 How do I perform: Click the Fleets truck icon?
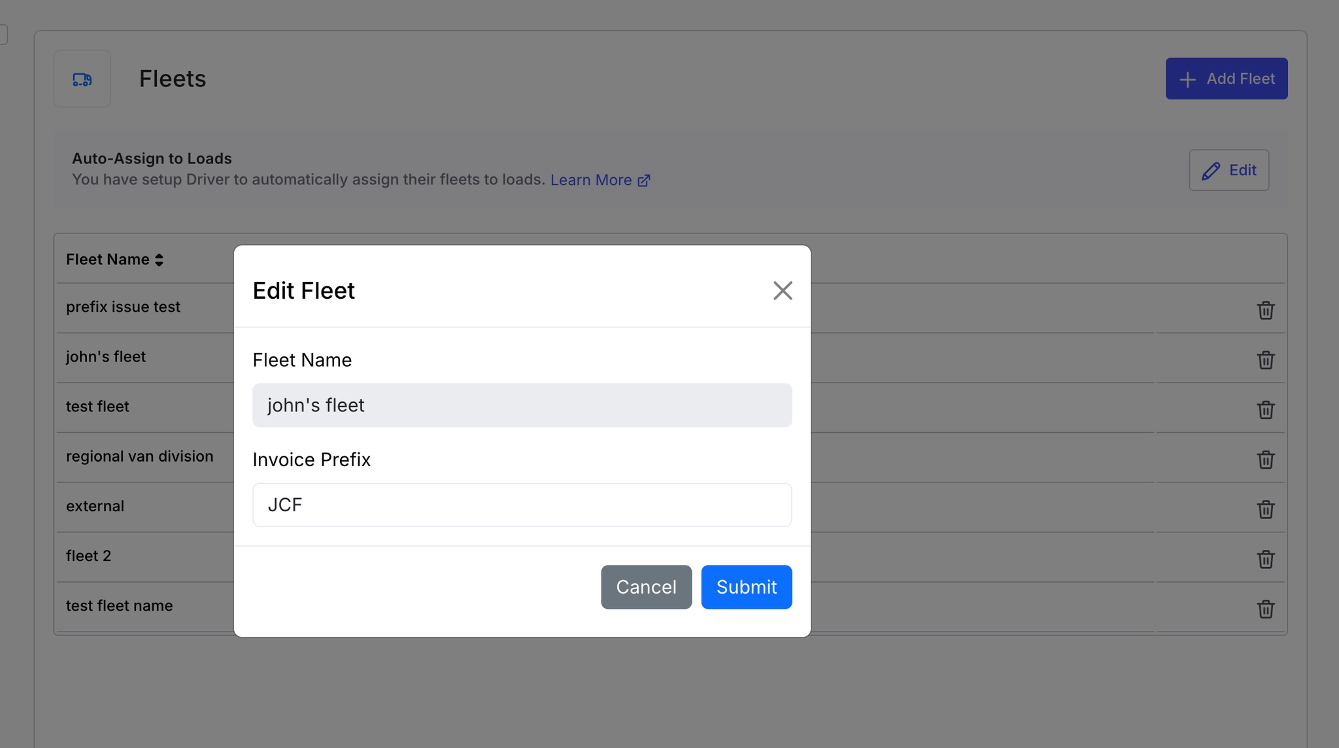point(82,79)
